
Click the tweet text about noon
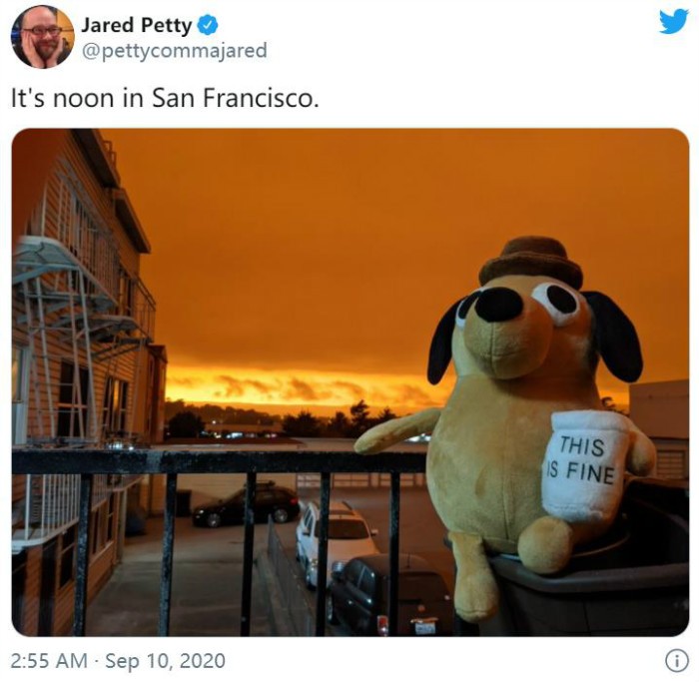coord(165,98)
